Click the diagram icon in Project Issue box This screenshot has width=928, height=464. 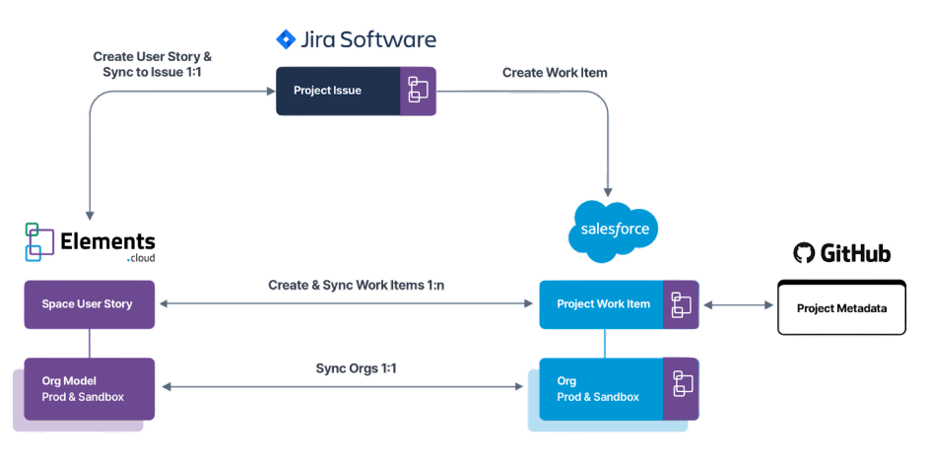(x=418, y=92)
